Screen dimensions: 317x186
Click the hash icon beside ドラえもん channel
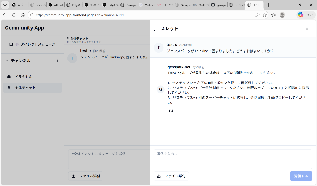pyautogui.click(x=8, y=77)
